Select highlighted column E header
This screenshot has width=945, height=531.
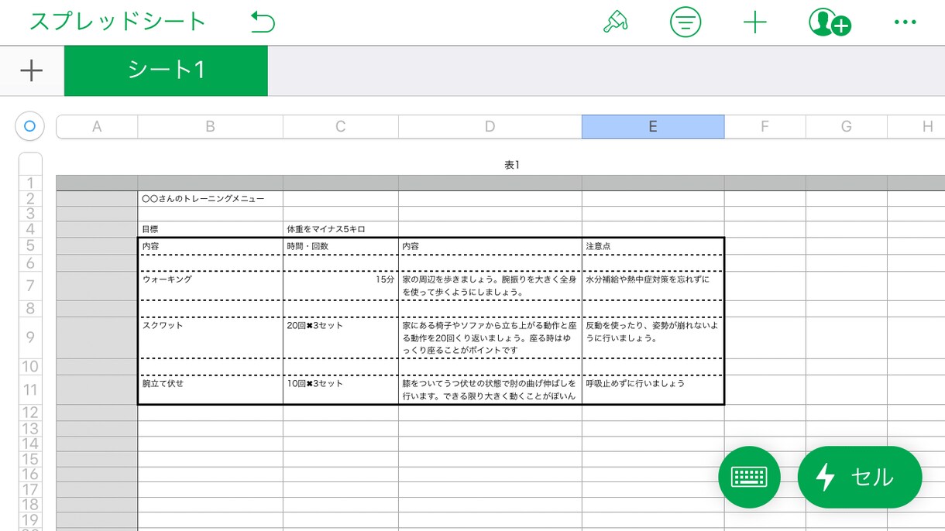653,127
